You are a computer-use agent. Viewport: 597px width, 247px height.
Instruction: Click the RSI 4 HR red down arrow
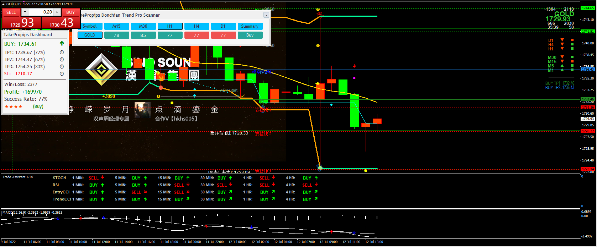coord(316,185)
